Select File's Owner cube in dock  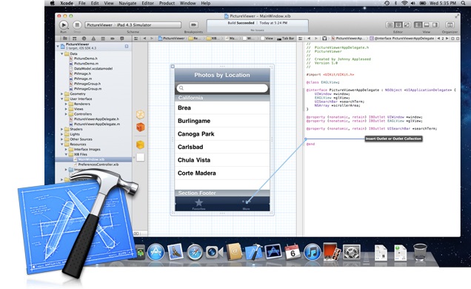click(x=140, y=114)
